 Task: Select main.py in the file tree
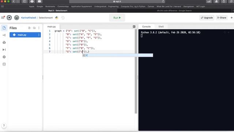pos(25,35)
